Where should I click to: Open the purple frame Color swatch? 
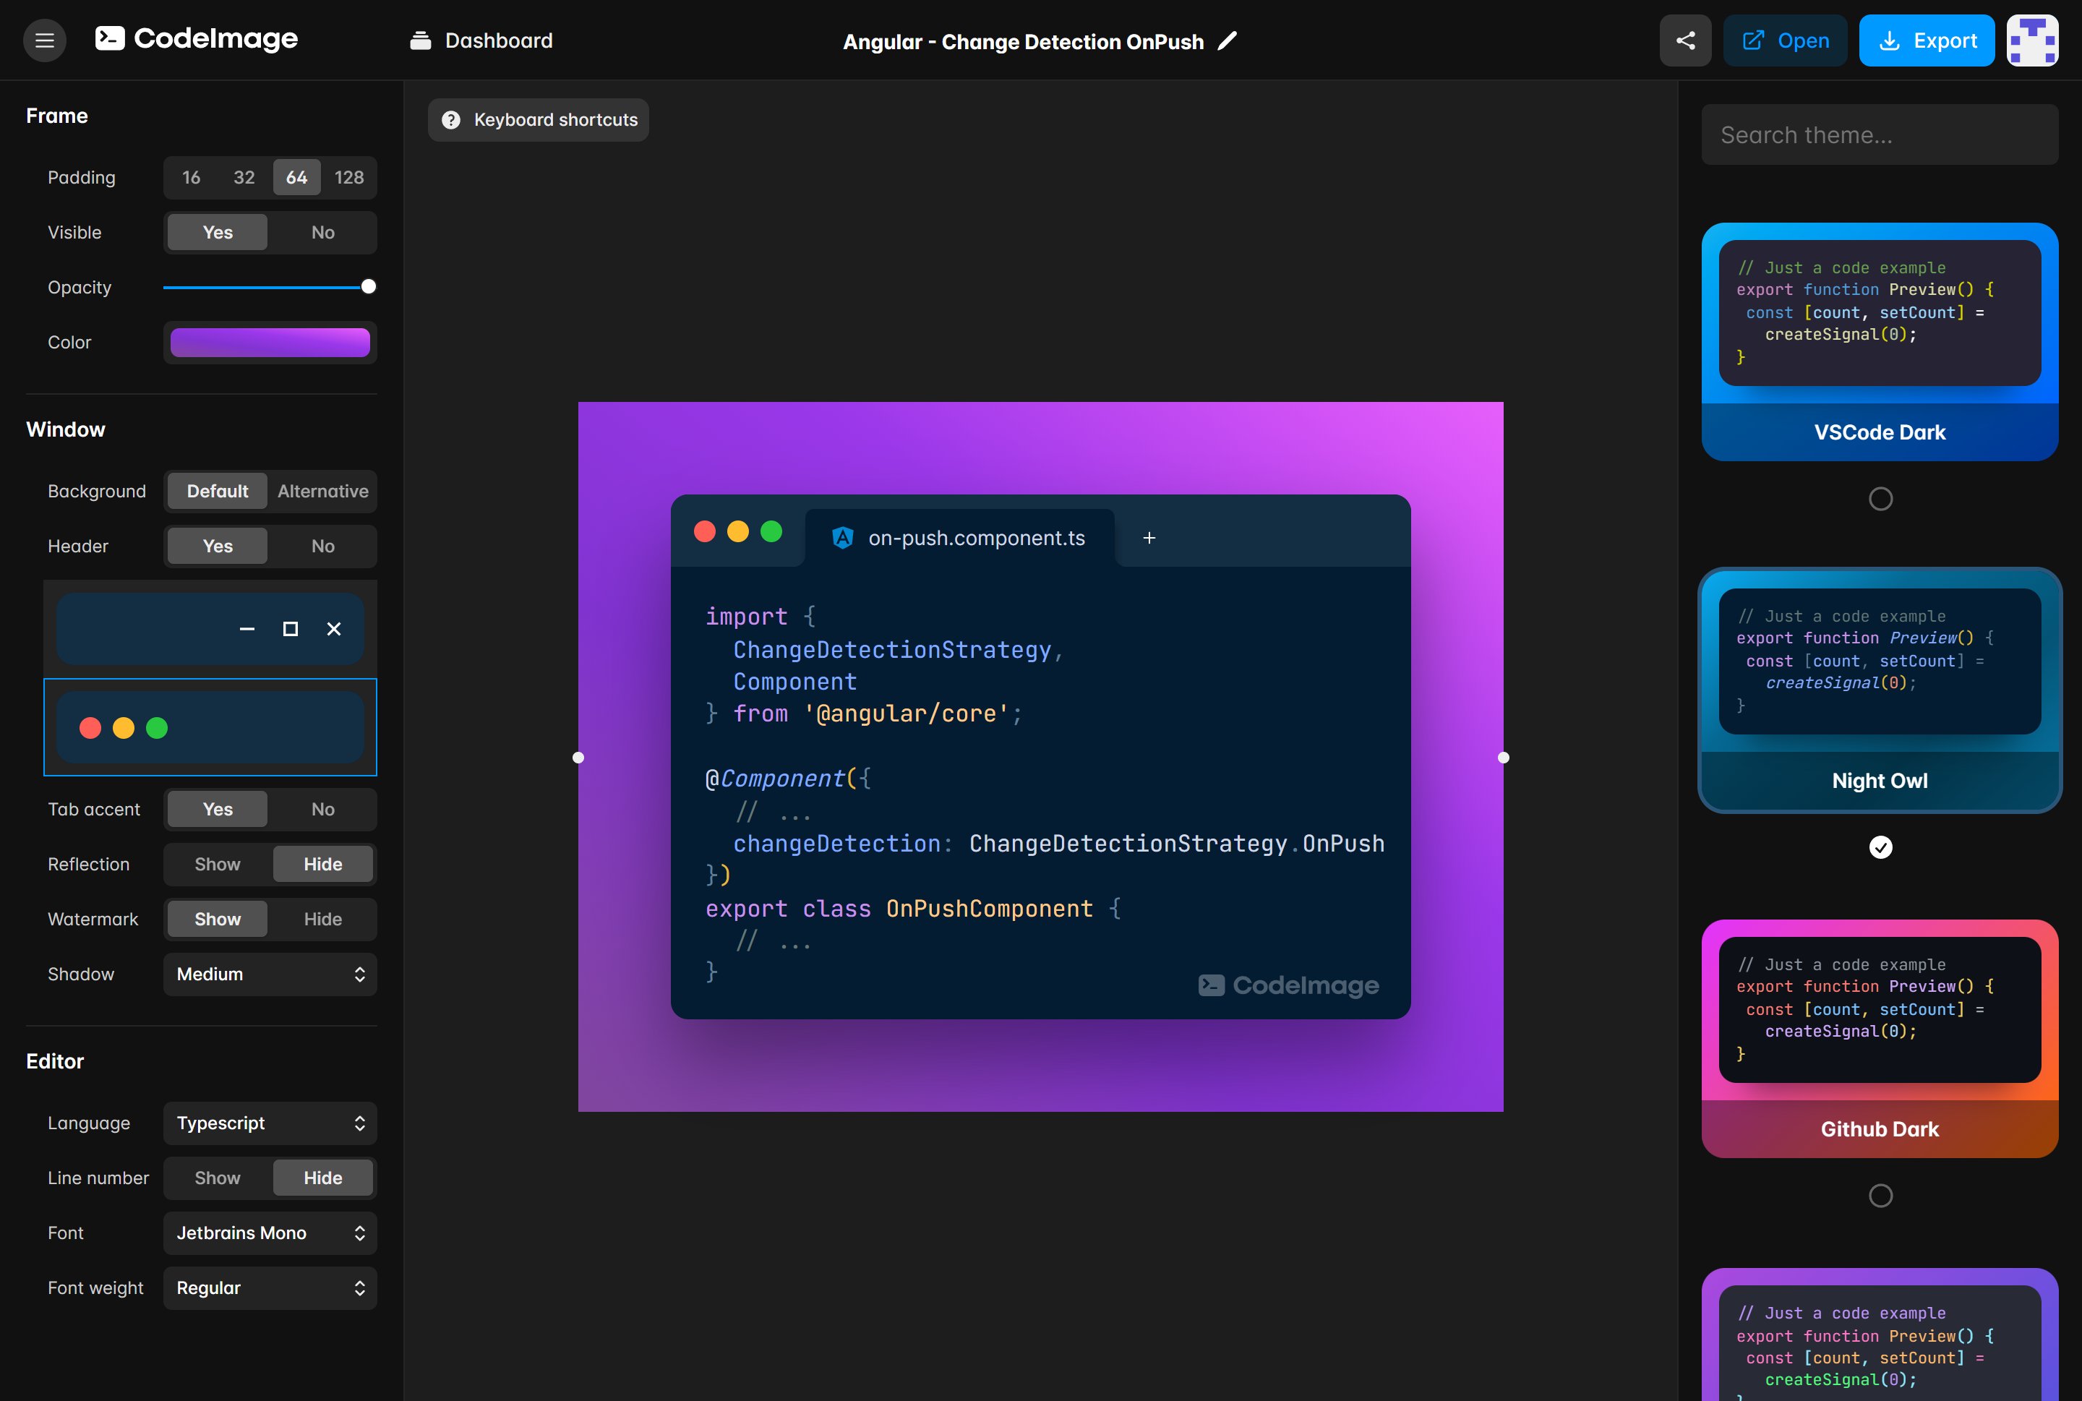click(270, 342)
